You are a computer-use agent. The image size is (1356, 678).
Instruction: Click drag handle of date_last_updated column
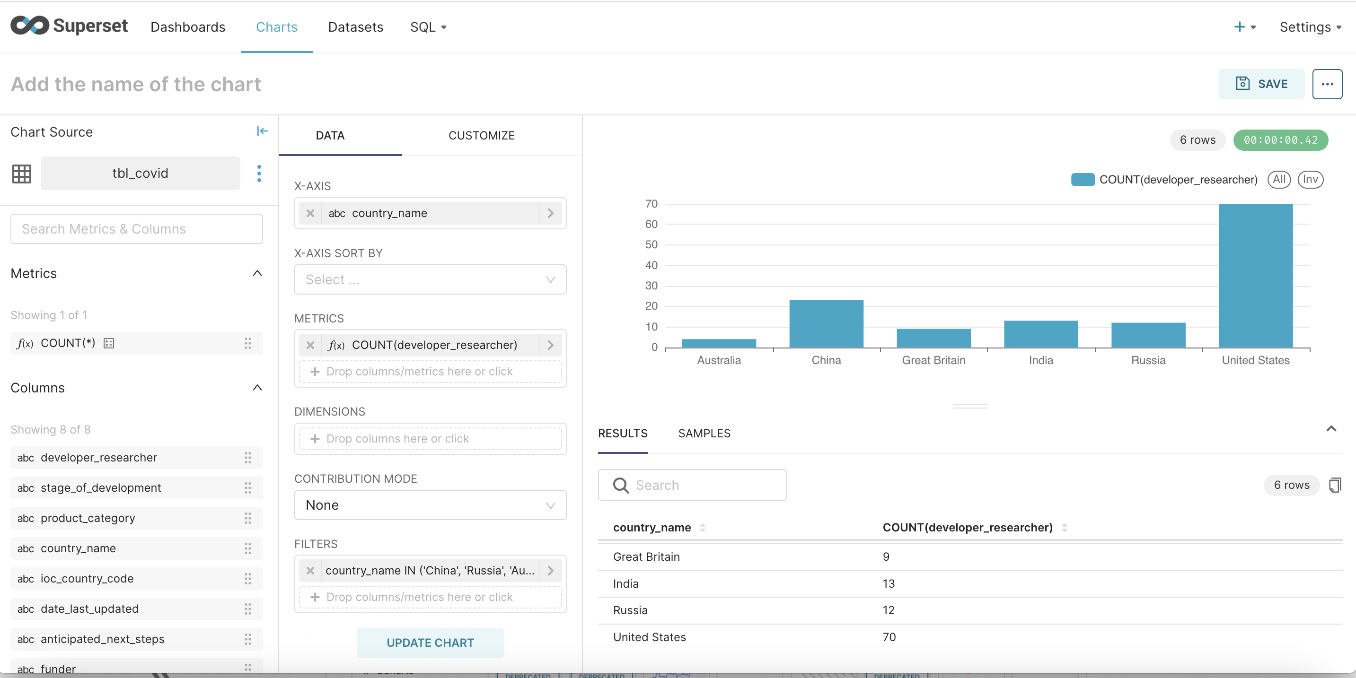(247, 609)
